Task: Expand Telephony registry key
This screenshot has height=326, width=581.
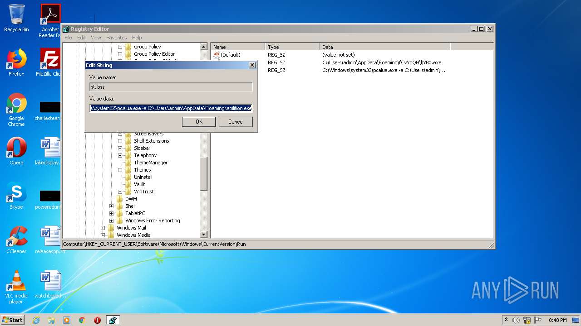Action: [x=120, y=155]
